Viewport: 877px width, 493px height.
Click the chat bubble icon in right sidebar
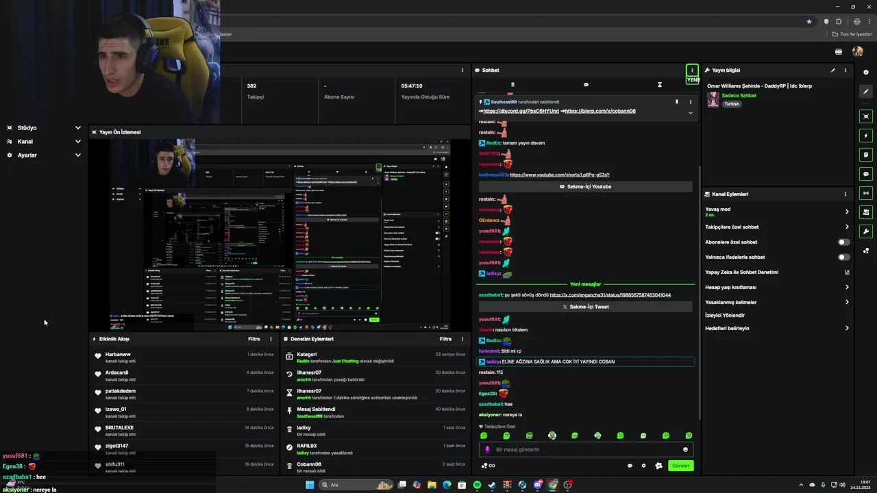click(866, 174)
